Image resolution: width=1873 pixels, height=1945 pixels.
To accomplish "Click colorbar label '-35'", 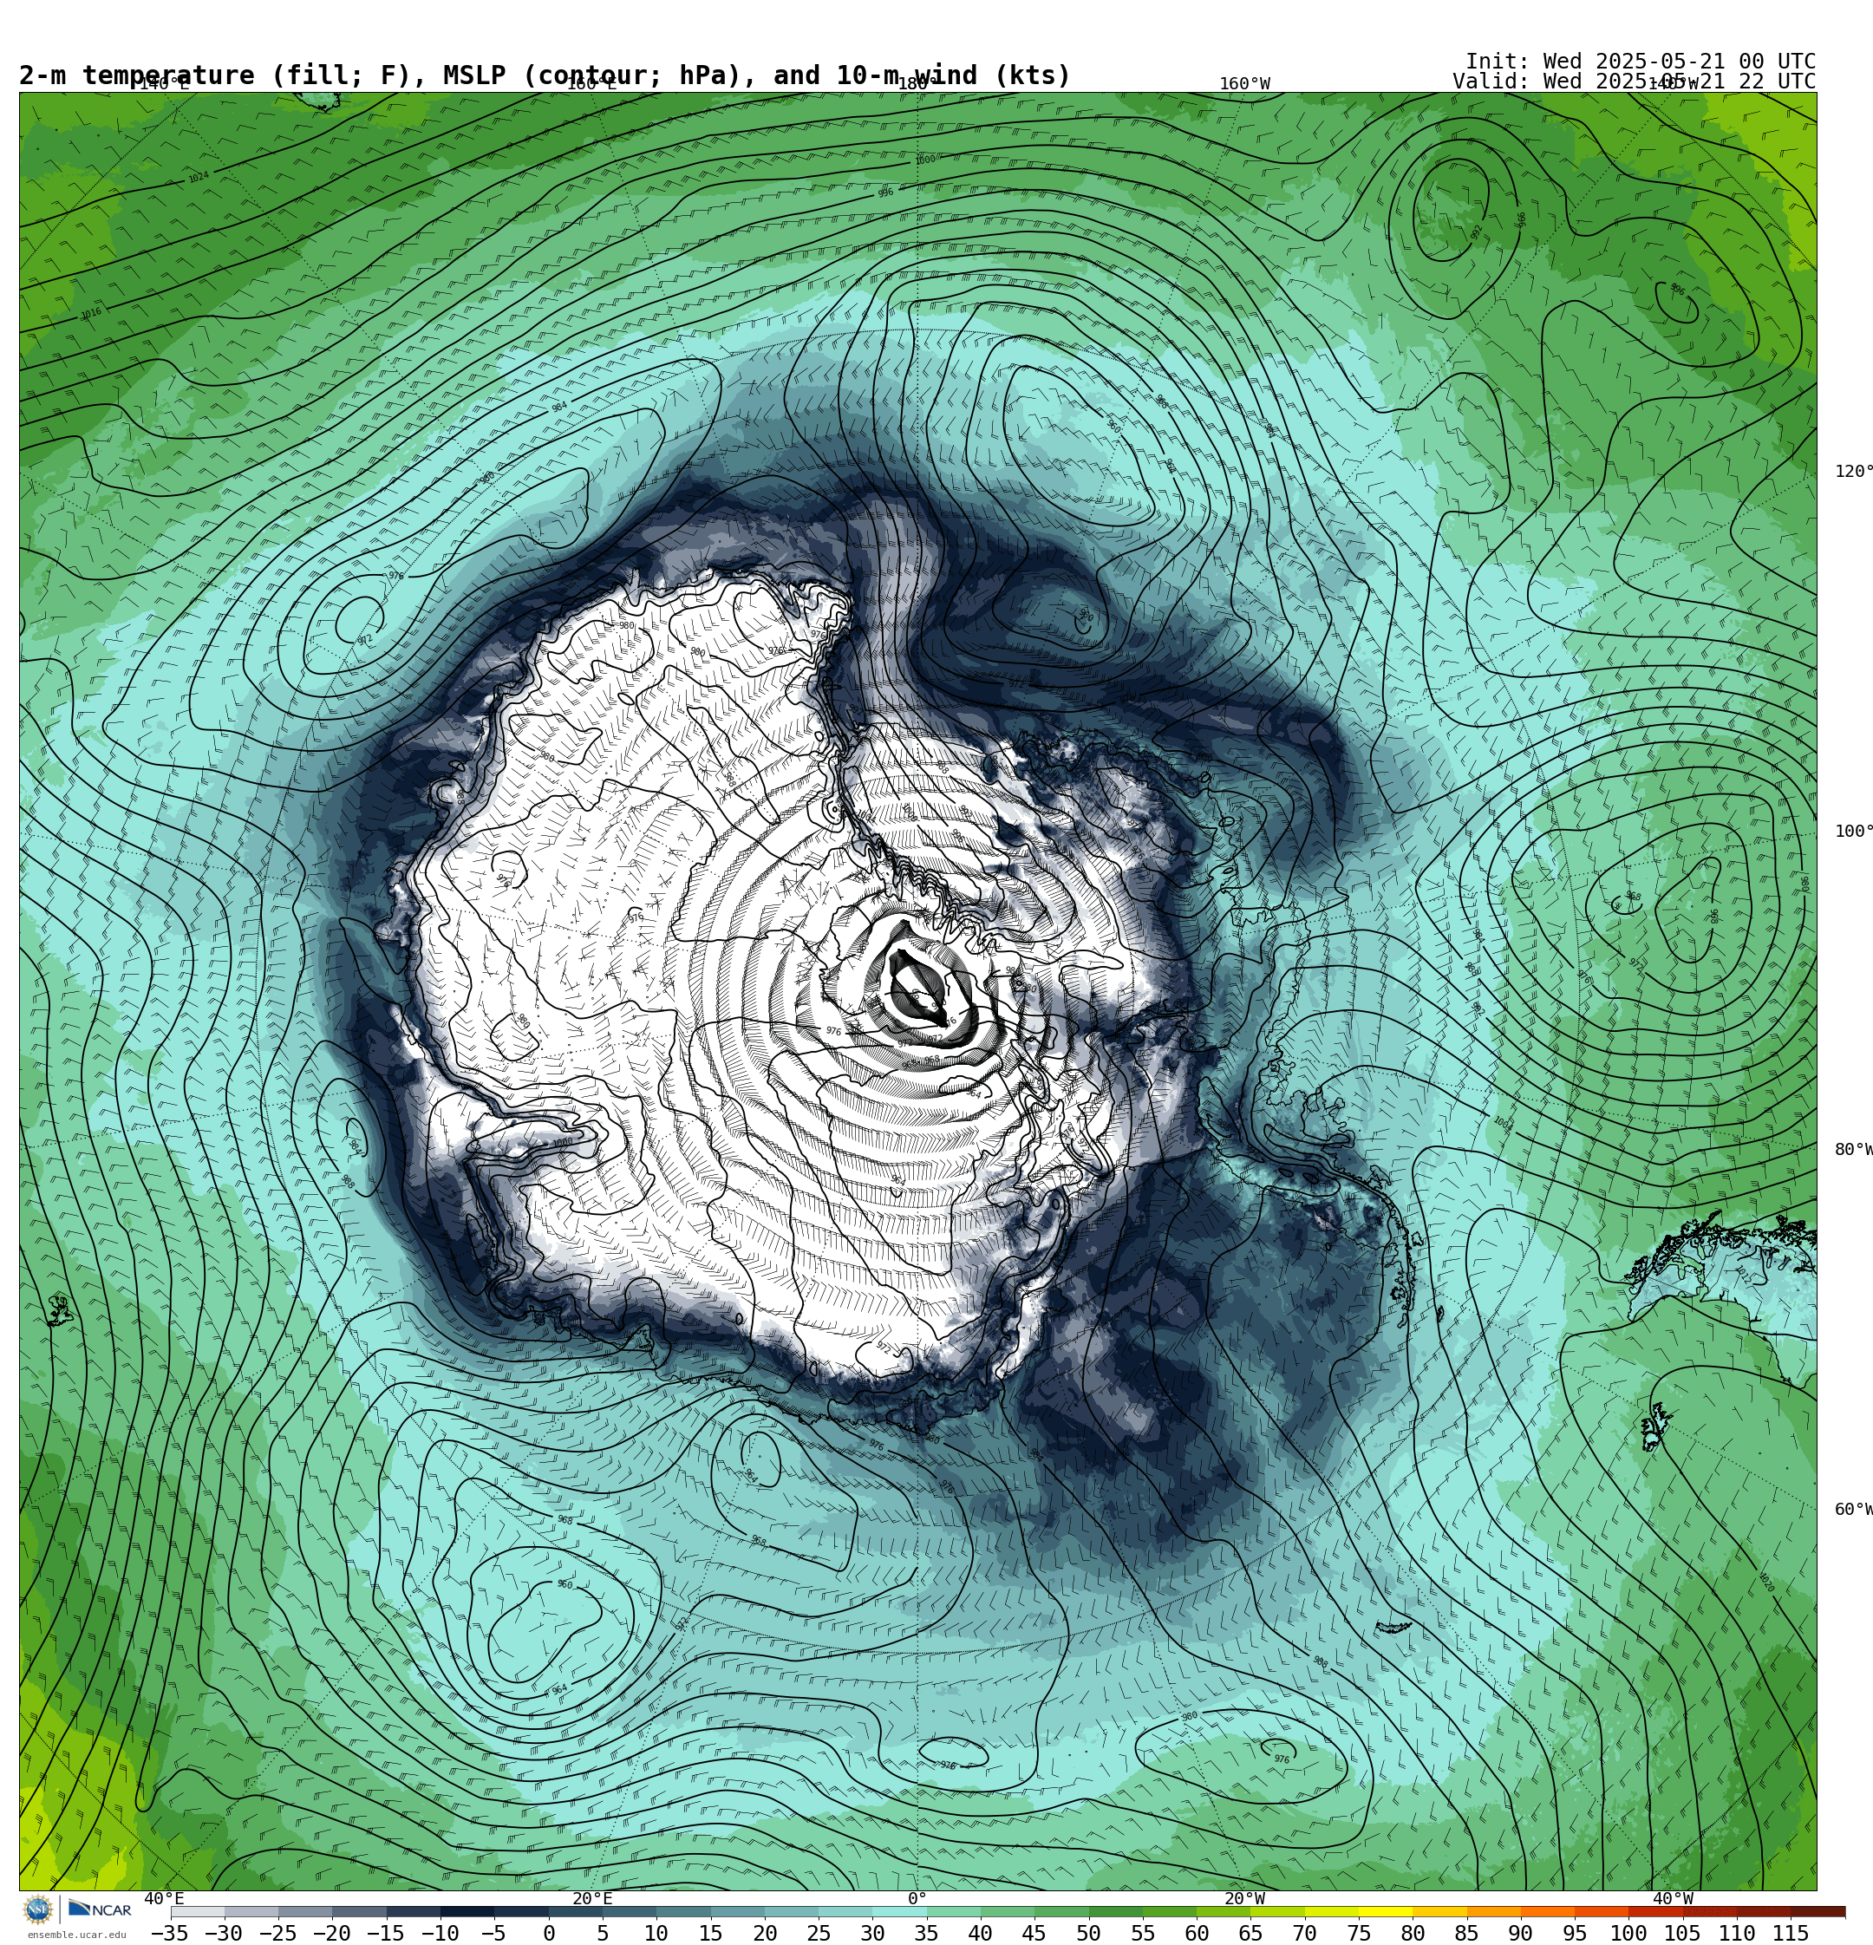I will 170,1933.
